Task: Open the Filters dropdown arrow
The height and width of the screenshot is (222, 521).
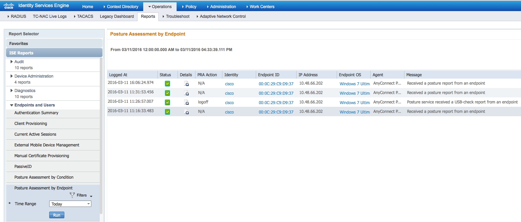Action: click(91, 196)
